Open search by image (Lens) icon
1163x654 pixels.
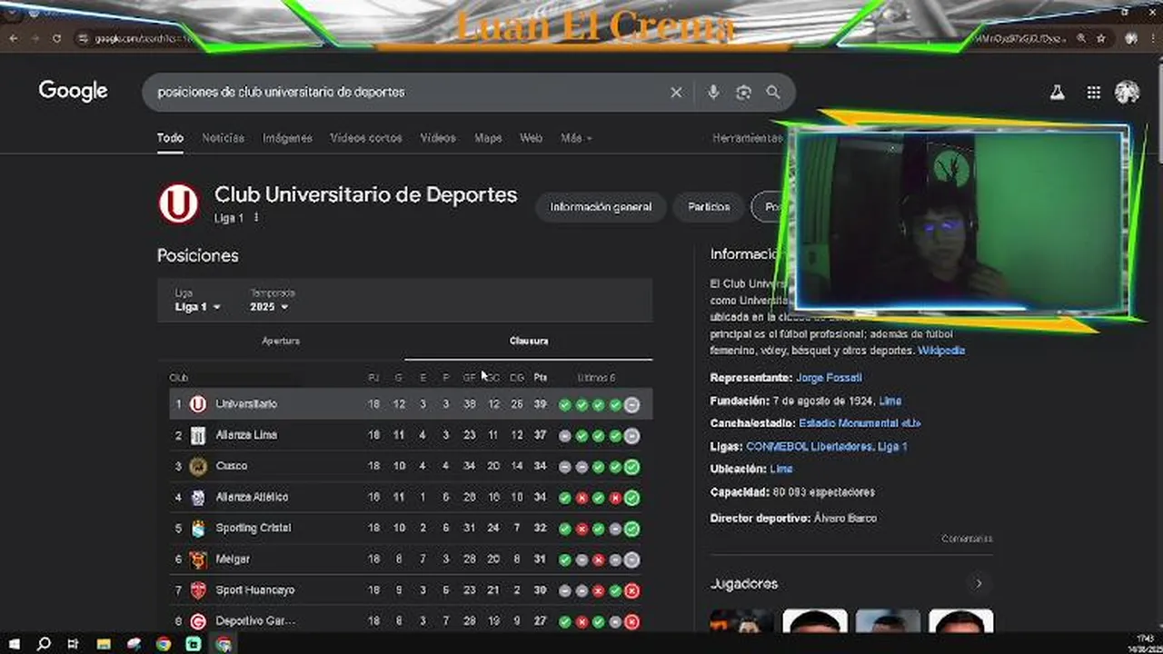(743, 92)
